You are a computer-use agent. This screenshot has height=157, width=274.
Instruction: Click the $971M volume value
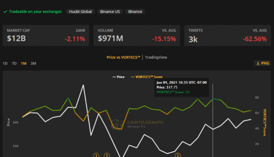tap(110, 38)
